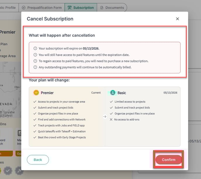Click the info icon beside new subscription notice

35,61
